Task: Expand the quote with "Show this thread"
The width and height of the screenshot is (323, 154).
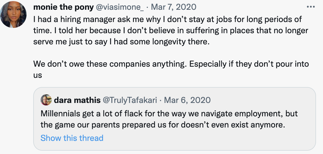Action: point(72,138)
